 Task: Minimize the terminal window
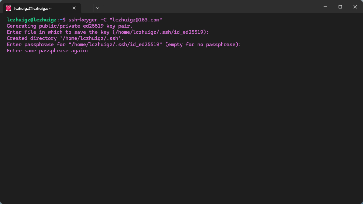pyautogui.click(x=325, y=7)
